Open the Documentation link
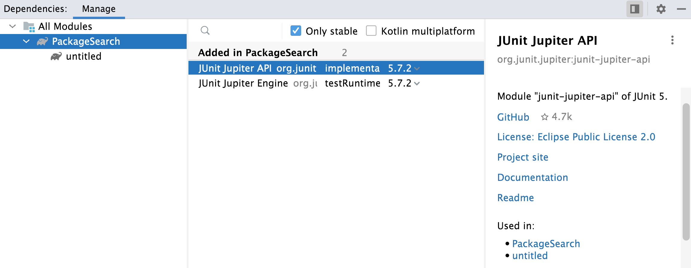Image resolution: width=691 pixels, height=268 pixels. [x=532, y=178]
